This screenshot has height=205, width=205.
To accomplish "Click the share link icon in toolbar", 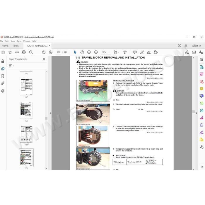I will (187, 52).
